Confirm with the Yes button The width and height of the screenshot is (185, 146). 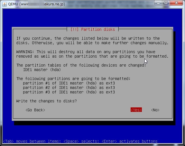coord(136,110)
